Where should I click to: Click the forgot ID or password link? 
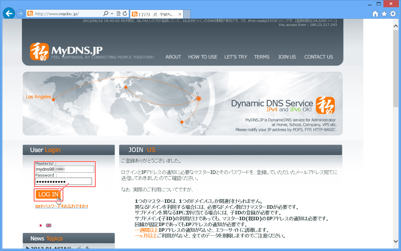[62, 206]
